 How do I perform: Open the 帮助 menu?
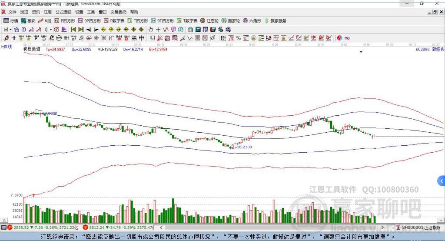[x=134, y=12]
